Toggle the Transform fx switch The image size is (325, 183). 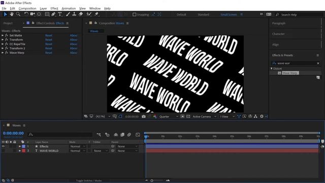pos(7,40)
